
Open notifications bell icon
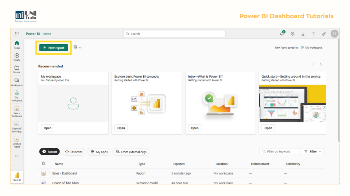tap(282, 33)
